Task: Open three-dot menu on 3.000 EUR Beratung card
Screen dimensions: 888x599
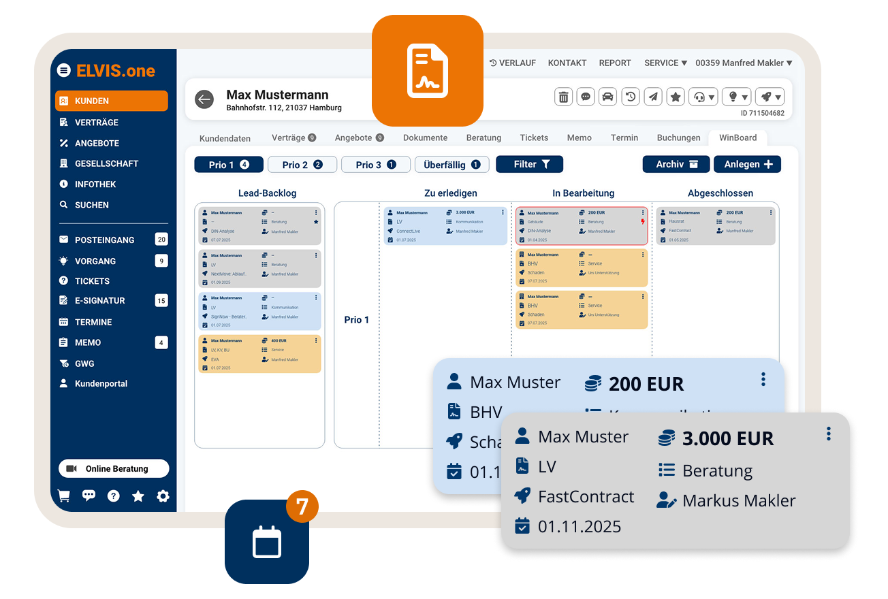Action: click(828, 434)
